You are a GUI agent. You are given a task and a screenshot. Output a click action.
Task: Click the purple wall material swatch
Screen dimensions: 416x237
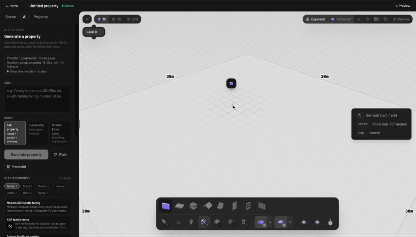(x=261, y=222)
